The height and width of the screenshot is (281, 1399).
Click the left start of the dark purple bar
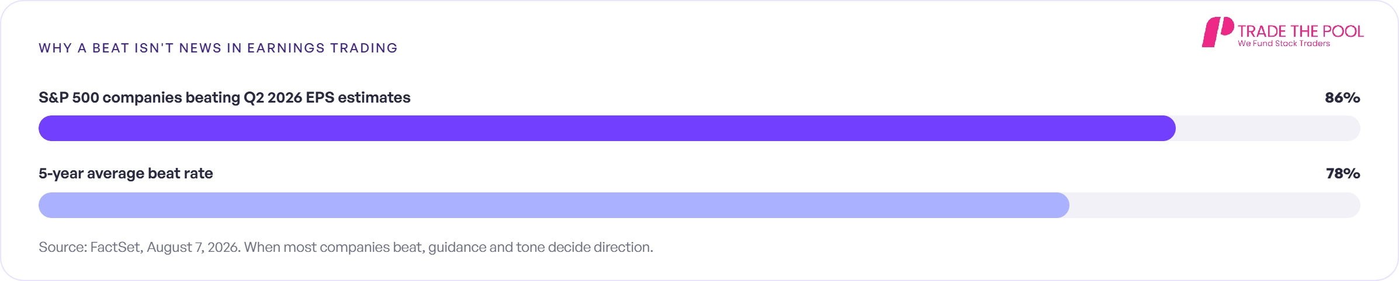click(x=47, y=128)
